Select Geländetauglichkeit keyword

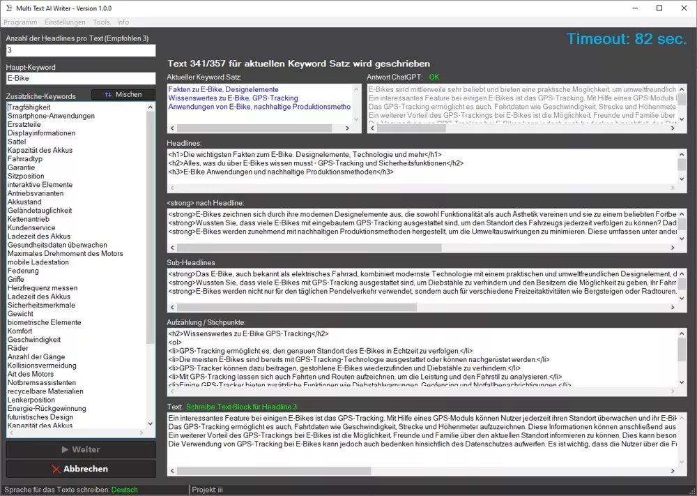(40, 211)
